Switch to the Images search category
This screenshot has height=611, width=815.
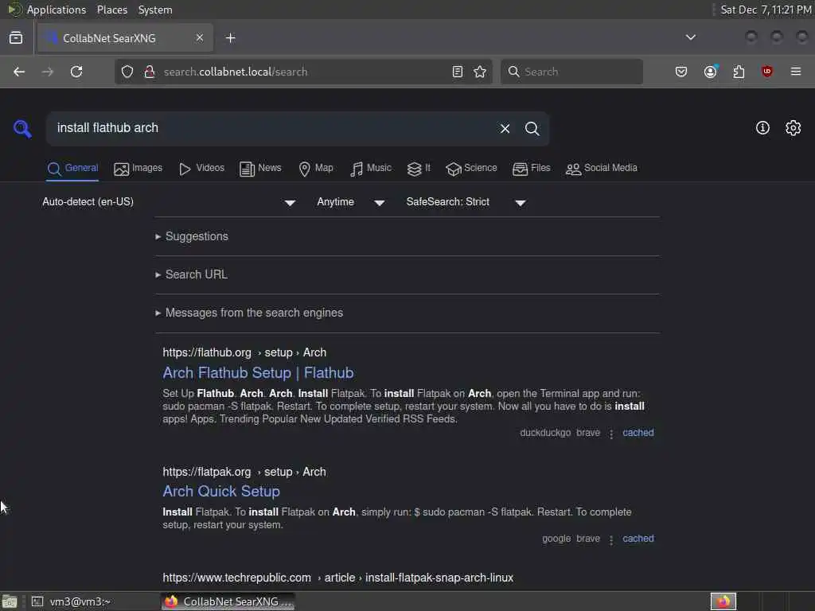138,169
